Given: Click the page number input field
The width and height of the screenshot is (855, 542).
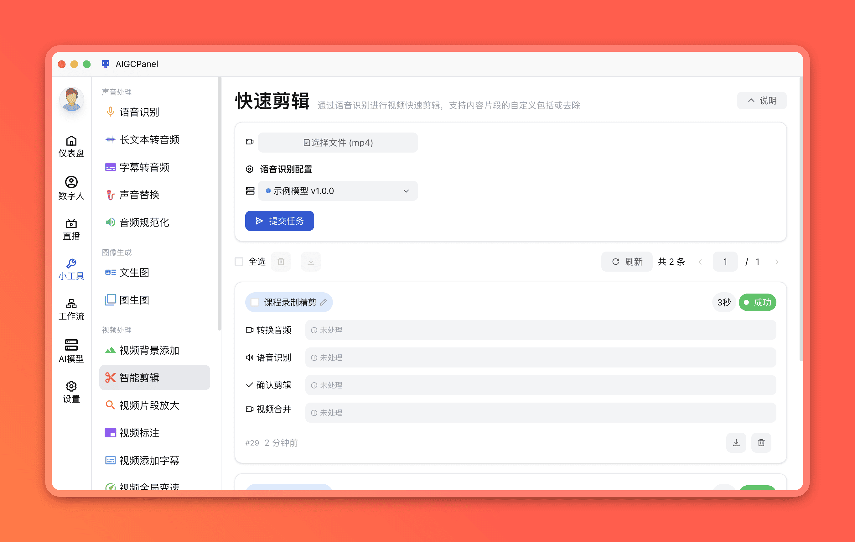Looking at the screenshot, I should (x=725, y=262).
